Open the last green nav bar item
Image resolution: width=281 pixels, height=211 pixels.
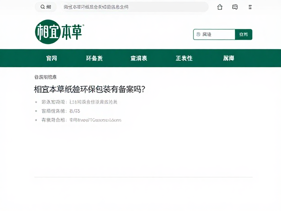pyautogui.click(x=228, y=58)
